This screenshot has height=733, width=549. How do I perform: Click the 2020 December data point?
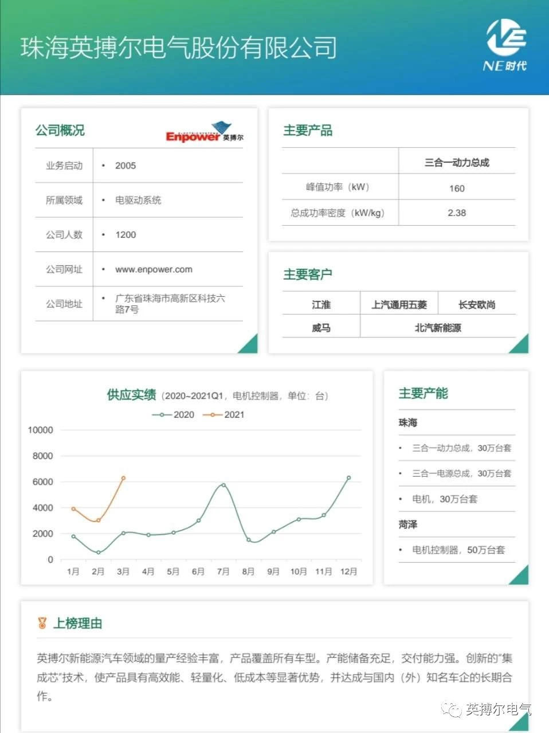coord(349,477)
